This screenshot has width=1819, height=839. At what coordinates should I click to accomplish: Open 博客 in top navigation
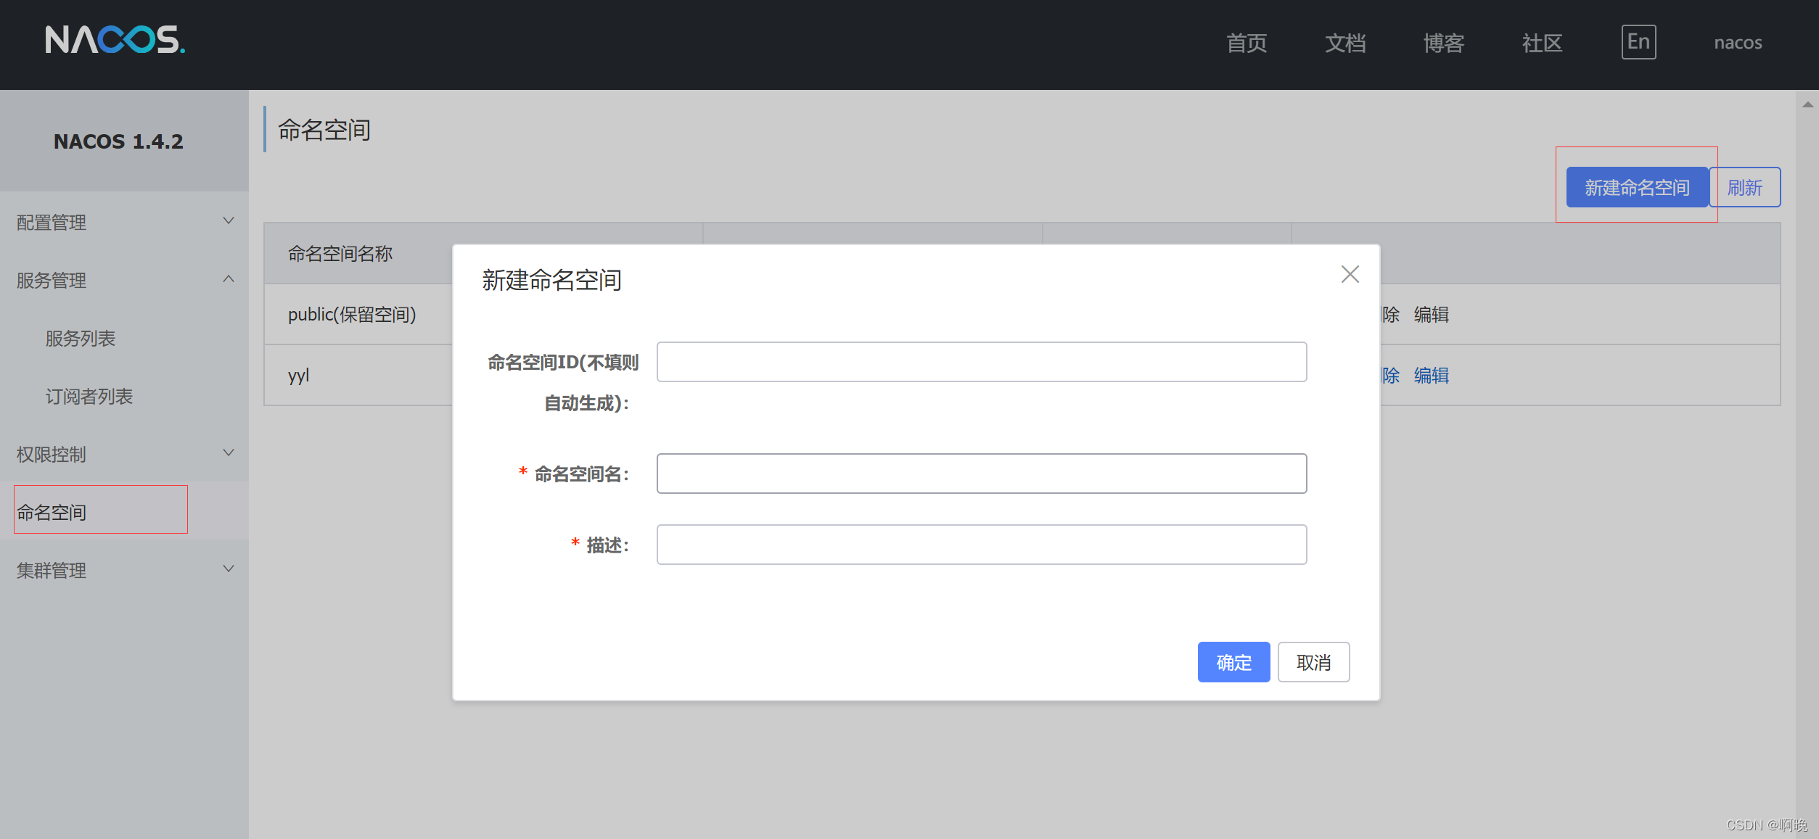tap(1443, 43)
